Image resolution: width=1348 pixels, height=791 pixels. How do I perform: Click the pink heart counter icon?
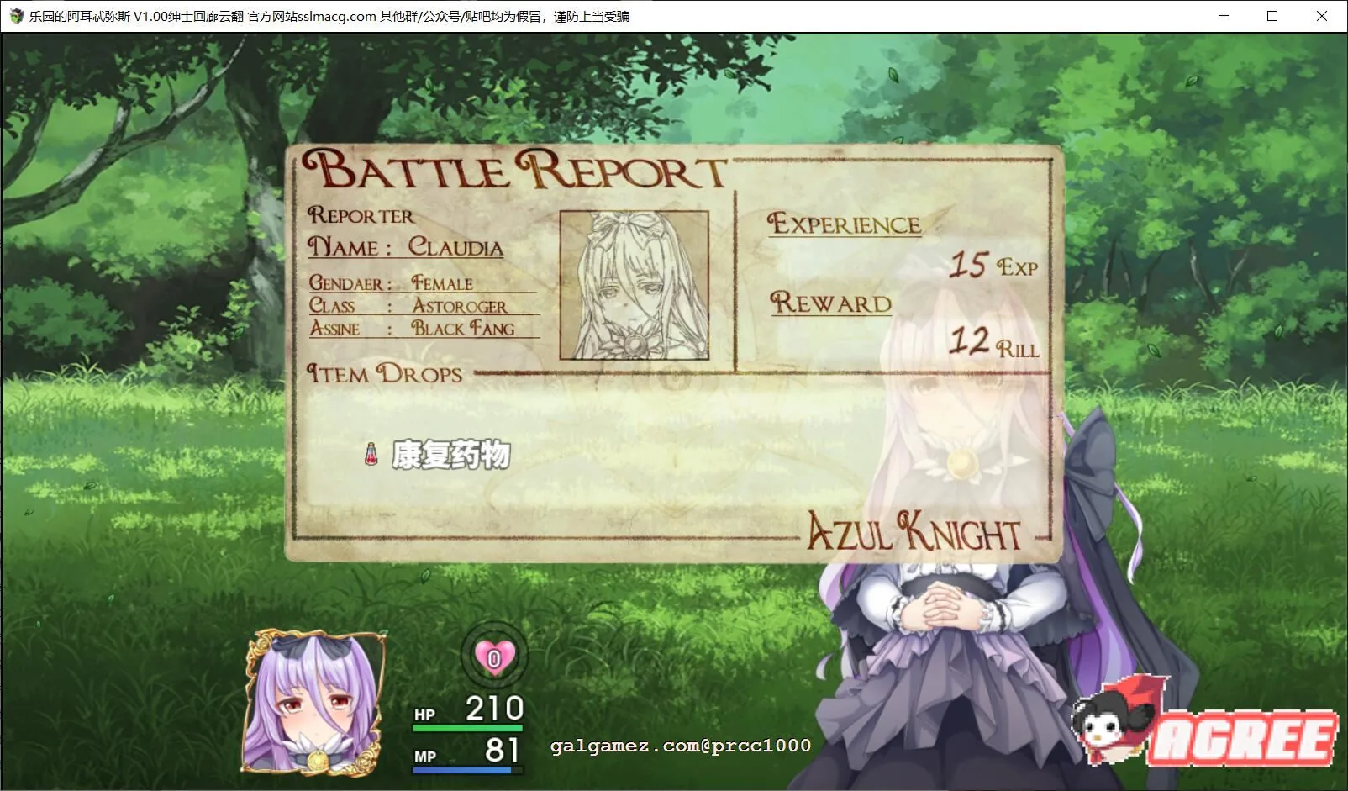tap(494, 657)
